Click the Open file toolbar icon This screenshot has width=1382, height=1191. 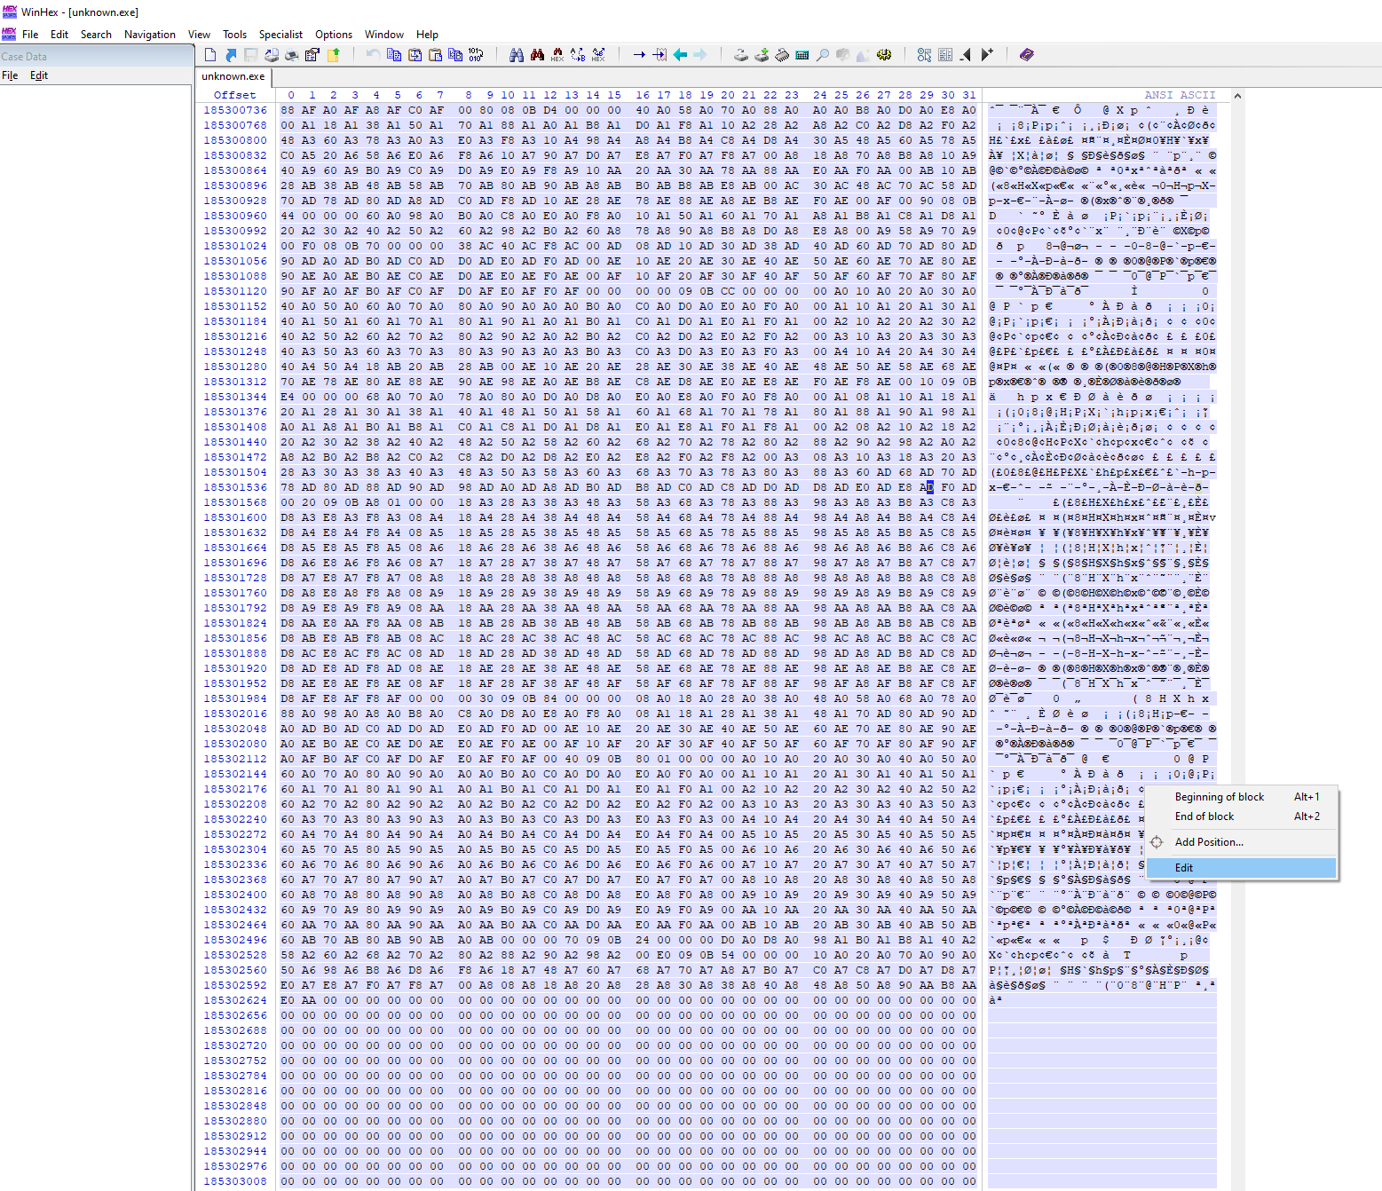(x=231, y=55)
